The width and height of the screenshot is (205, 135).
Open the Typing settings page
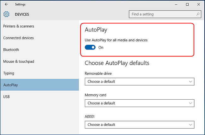pos(9,73)
